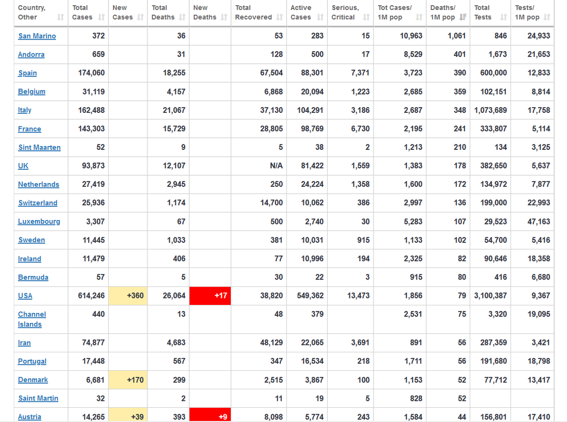The image size is (567, 422).
Task: Click Italy total deaths 21,067
Action: coord(174,110)
